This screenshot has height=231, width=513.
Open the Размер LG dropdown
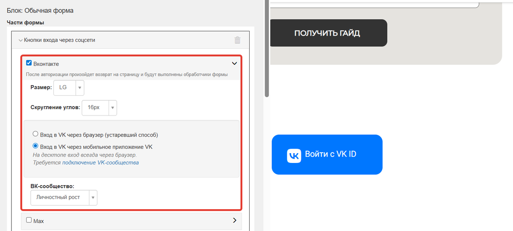[69, 87]
